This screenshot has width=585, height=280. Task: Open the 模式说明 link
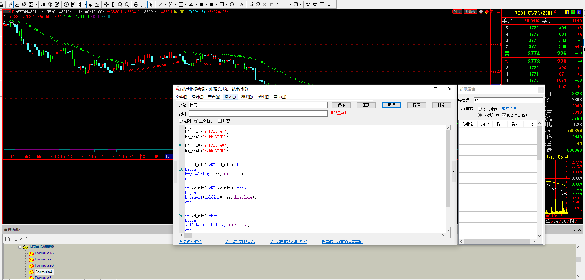pyautogui.click(x=509, y=108)
